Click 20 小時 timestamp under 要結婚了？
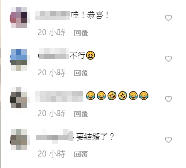The image size is (186, 168). 51,154
